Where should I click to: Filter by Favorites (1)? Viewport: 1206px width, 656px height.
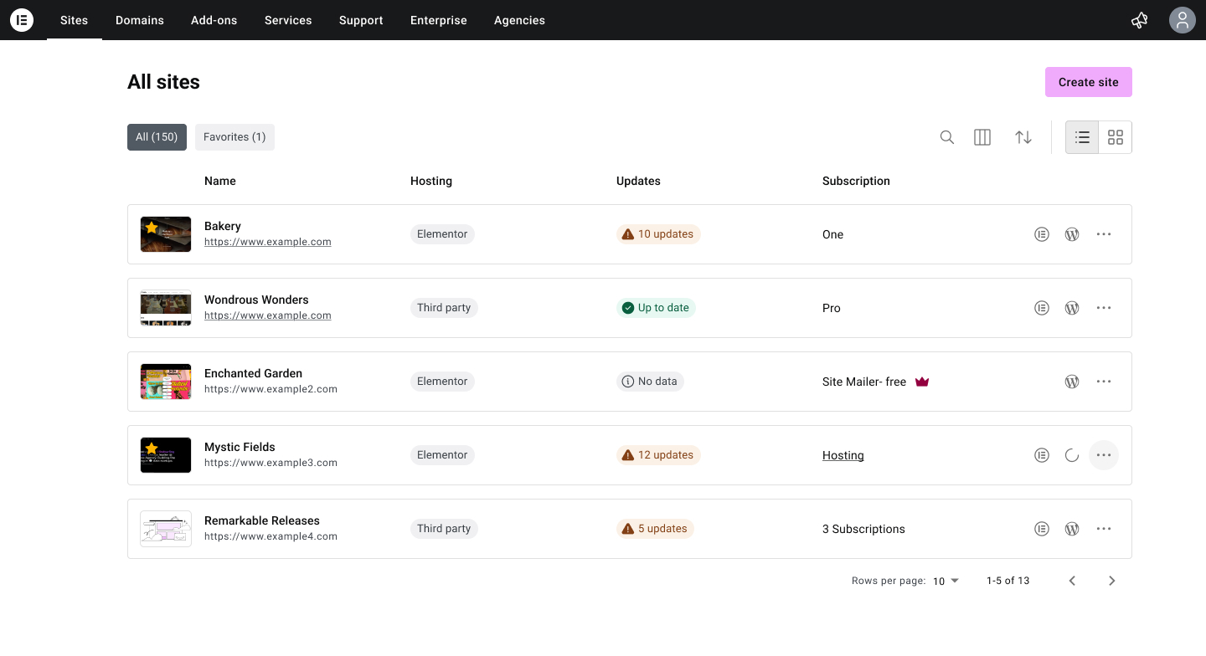[234, 137]
